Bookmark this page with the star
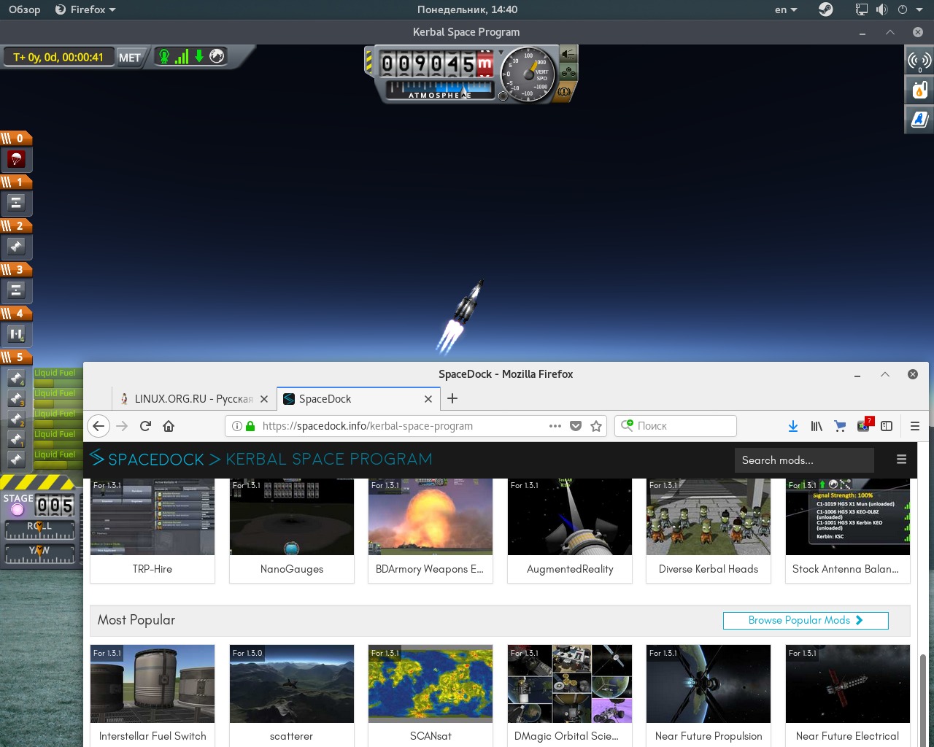Screen dimensions: 934x747 click(x=596, y=426)
